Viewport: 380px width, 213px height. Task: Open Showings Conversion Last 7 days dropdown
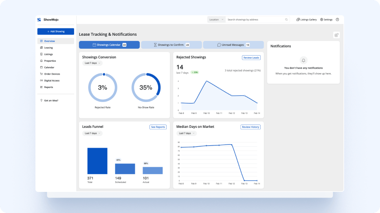(92, 63)
